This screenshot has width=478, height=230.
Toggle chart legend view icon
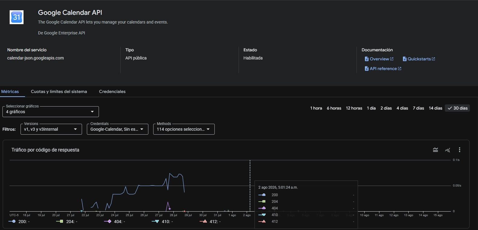pyautogui.click(x=435, y=150)
